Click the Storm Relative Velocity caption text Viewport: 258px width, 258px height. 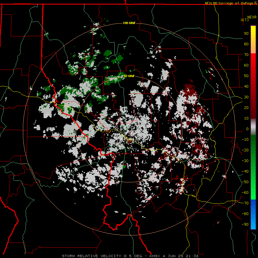coord(130,256)
